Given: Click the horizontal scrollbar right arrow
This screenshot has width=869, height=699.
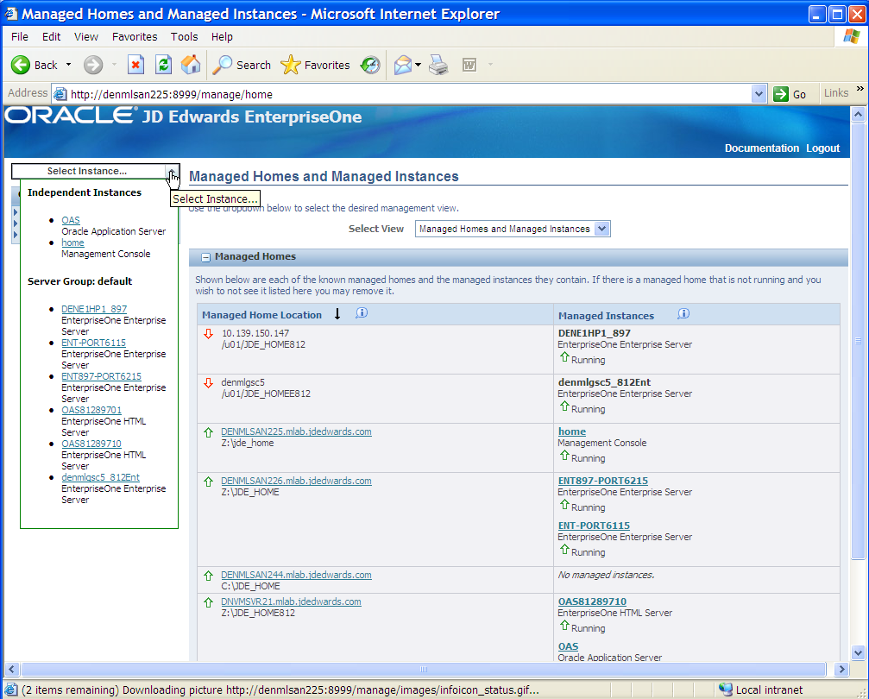Looking at the screenshot, I should [842, 669].
